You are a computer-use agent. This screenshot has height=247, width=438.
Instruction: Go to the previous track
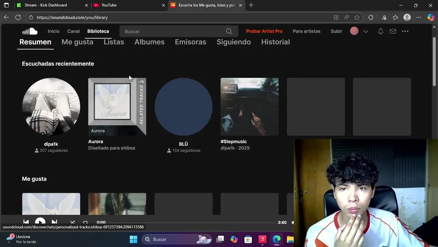click(x=26, y=222)
